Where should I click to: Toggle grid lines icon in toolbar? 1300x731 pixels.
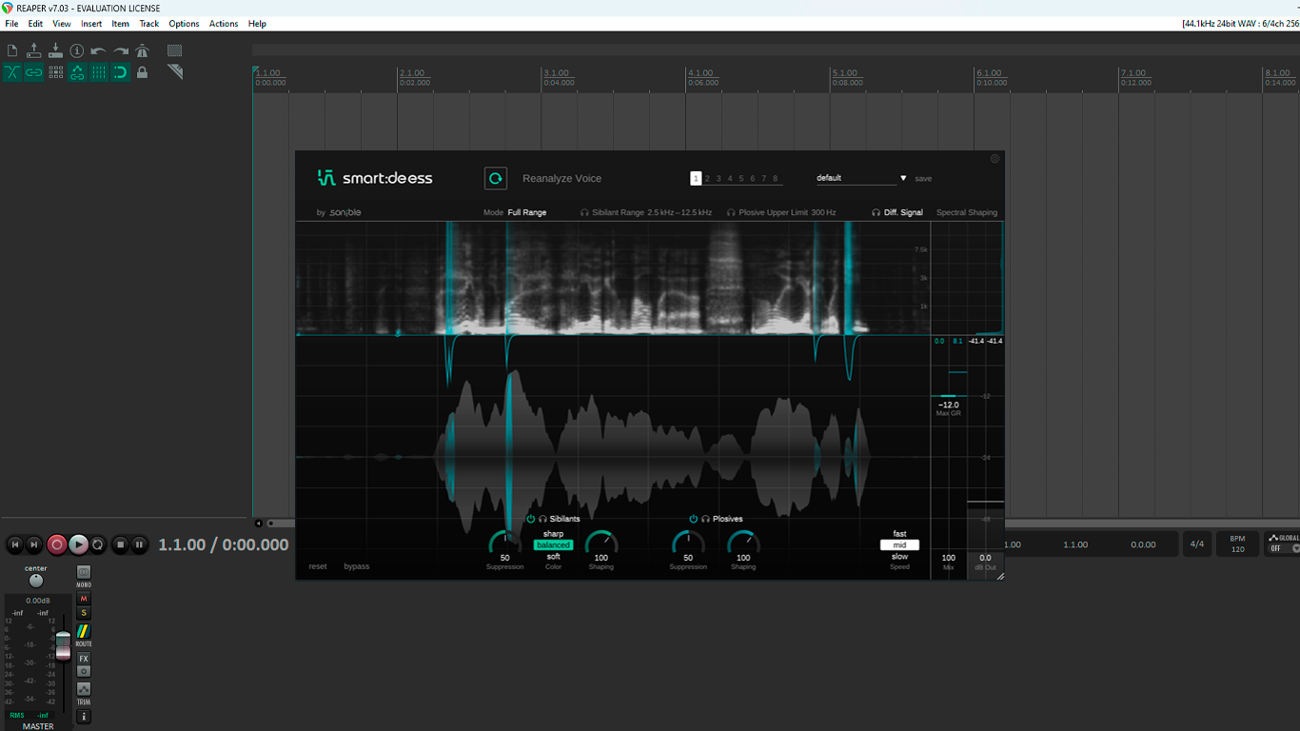tap(99, 72)
